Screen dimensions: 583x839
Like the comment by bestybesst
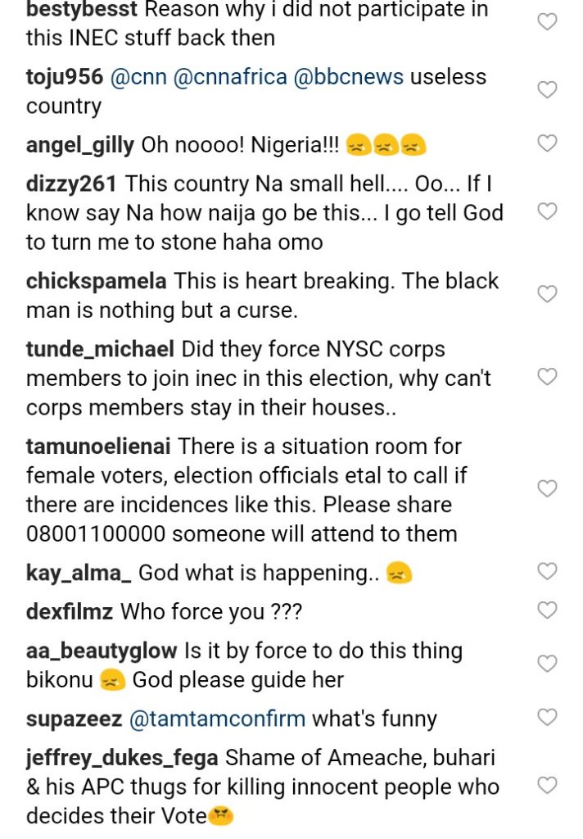click(x=547, y=22)
